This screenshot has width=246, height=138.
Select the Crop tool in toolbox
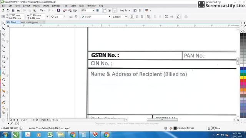click(3, 34)
